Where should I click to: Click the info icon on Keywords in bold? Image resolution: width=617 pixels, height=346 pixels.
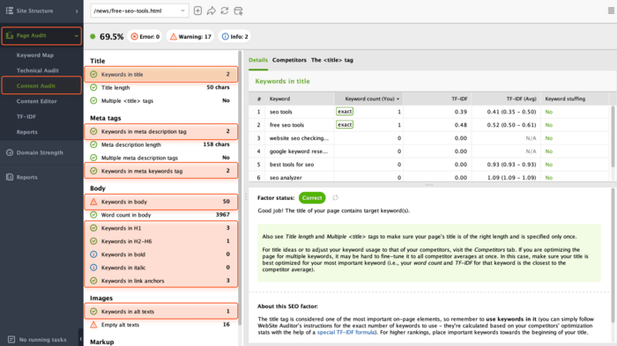(x=93, y=254)
